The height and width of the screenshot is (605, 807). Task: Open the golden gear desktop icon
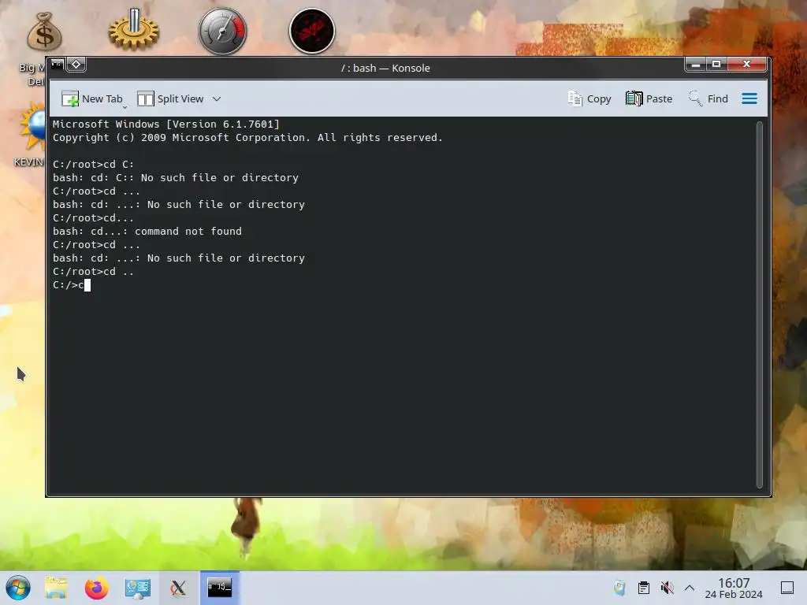134,30
